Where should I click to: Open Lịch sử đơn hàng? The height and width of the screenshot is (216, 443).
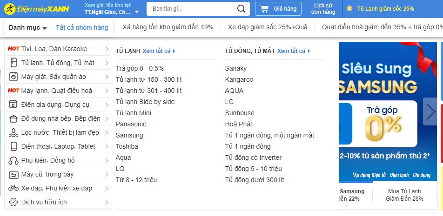click(323, 9)
